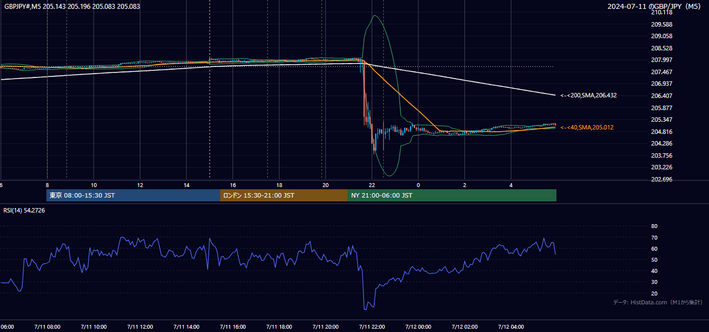
Task: Click price axis label 203.756
Action: click(662, 155)
